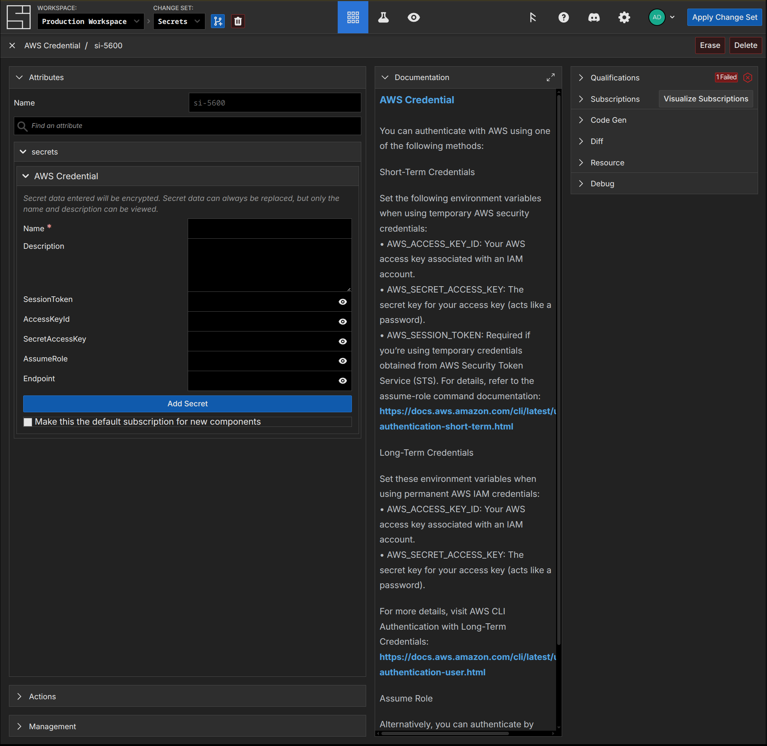Expand the Actions panel
This screenshot has width=767, height=746.
click(42, 696)
